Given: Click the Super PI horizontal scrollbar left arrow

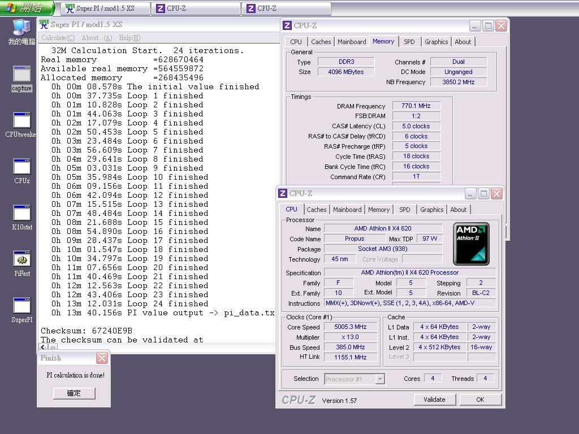Looking at the screenshot, I should coord(44,348).
